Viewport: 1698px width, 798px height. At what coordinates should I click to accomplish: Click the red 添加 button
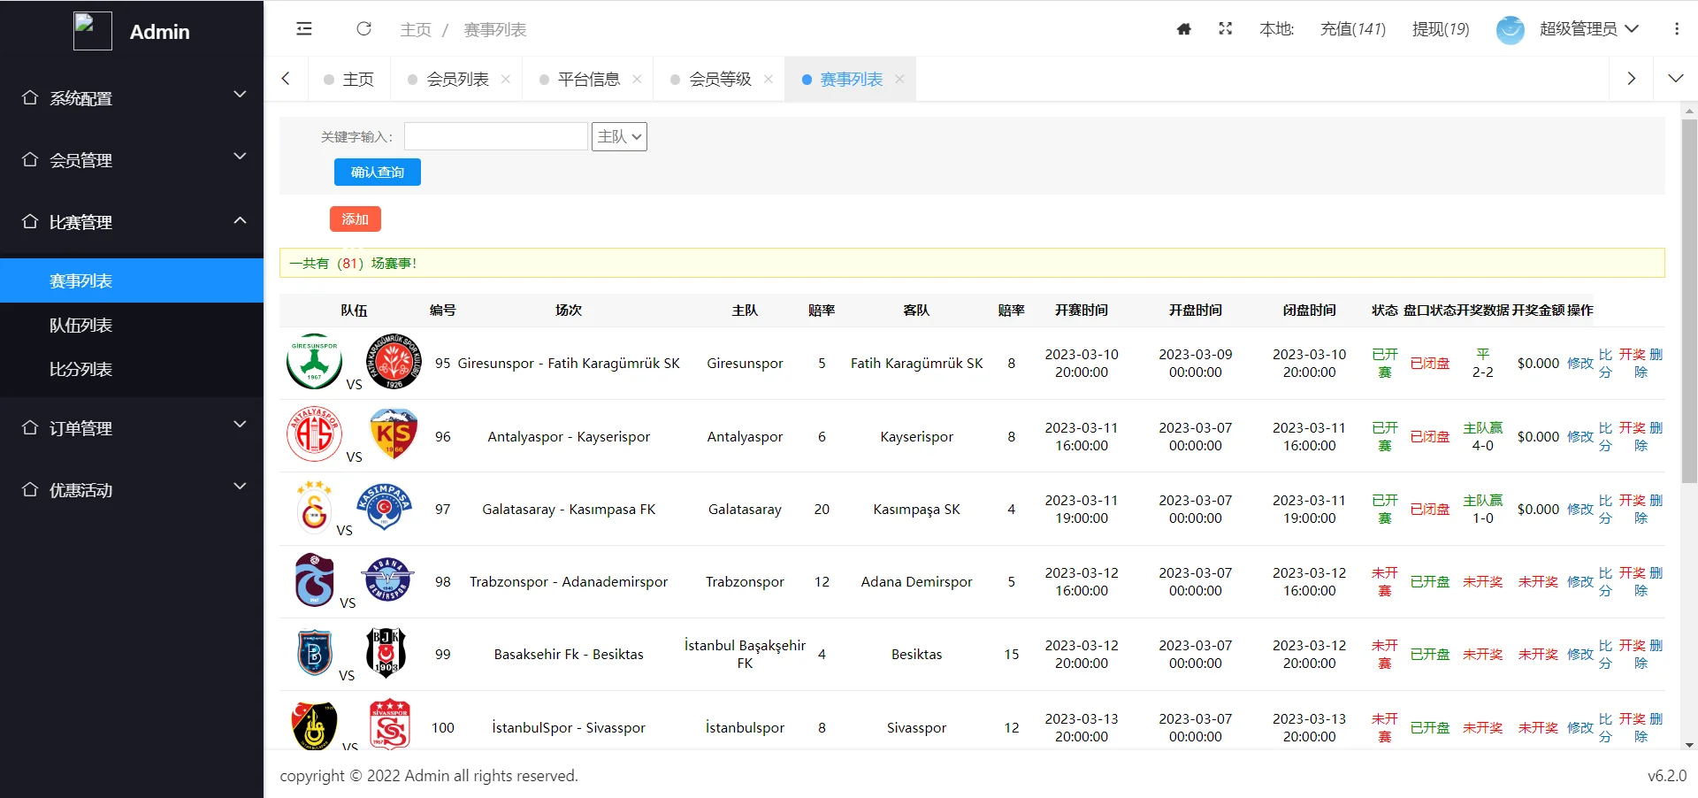pyautogui.click(x=355, y=219)
